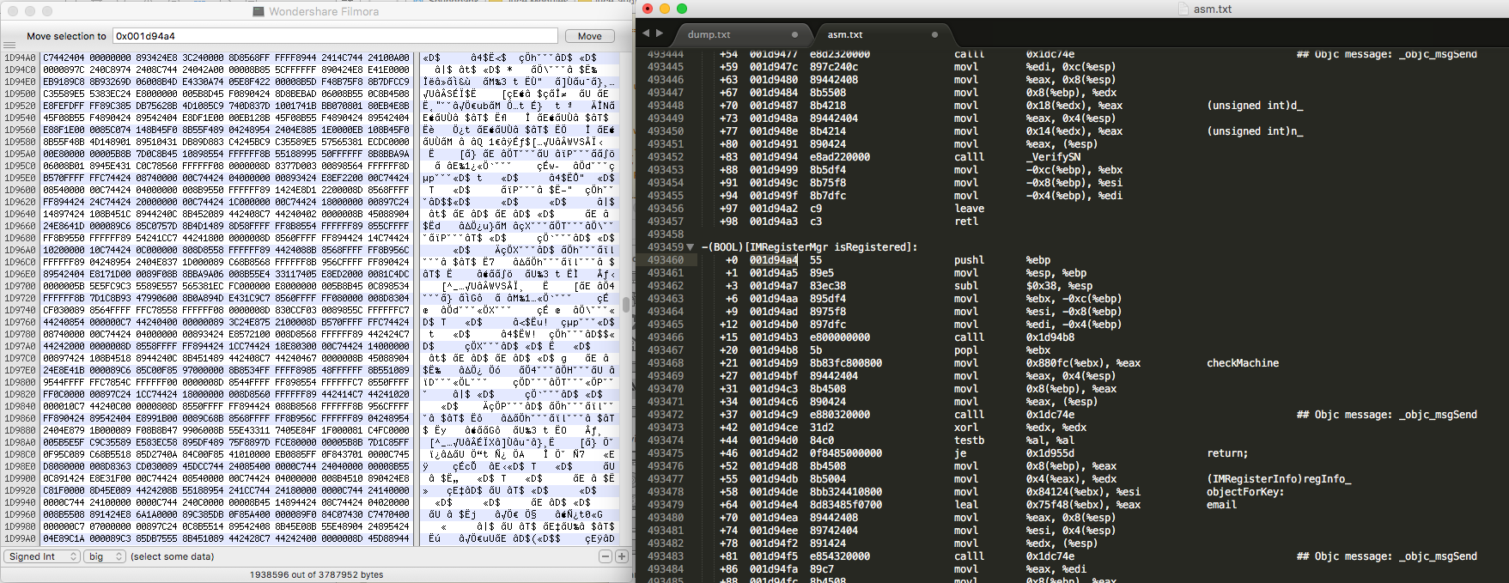Switch to the dump.txt tab

click(x=709, y=34)
